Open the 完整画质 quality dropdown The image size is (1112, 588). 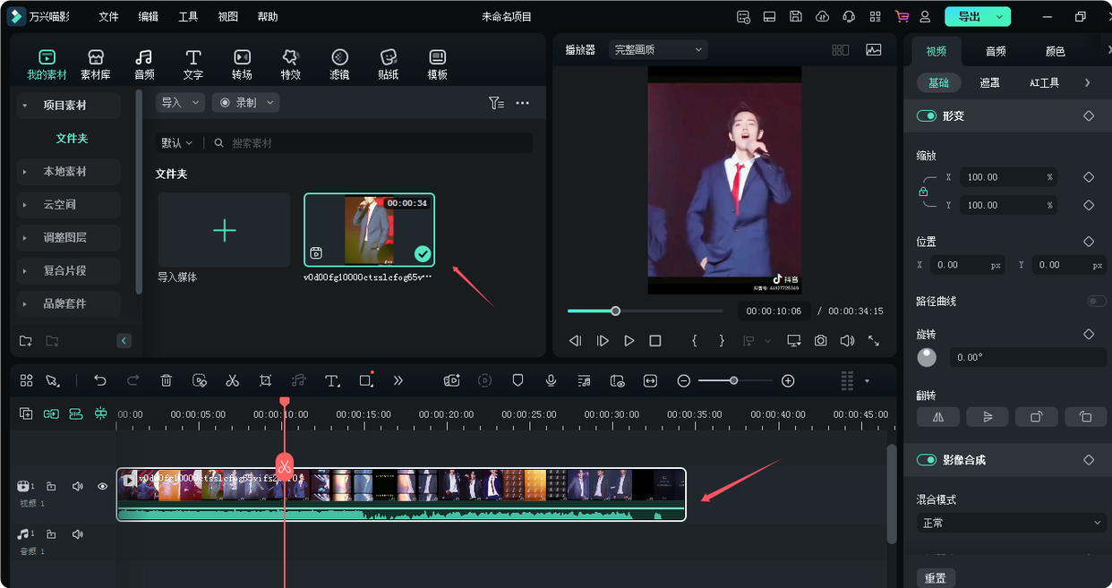click(658, 50)
